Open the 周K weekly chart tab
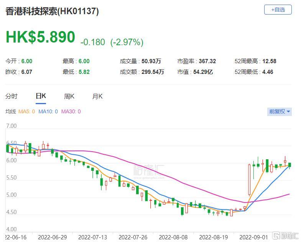The image size is (301, 242). coord(69,96)
